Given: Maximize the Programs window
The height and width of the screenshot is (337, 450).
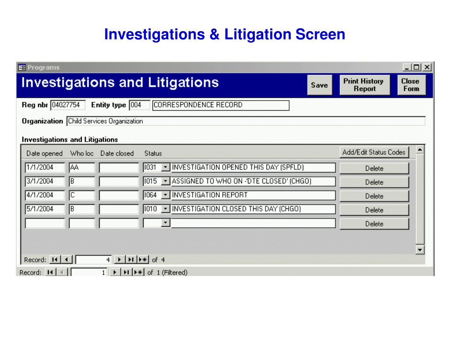Looking at the screenshot, I should tap(417, 67).
